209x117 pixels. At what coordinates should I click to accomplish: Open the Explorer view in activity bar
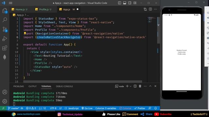[x=5, y=11]
